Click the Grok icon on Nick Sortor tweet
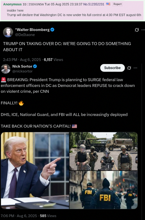 tap(129, 68)
